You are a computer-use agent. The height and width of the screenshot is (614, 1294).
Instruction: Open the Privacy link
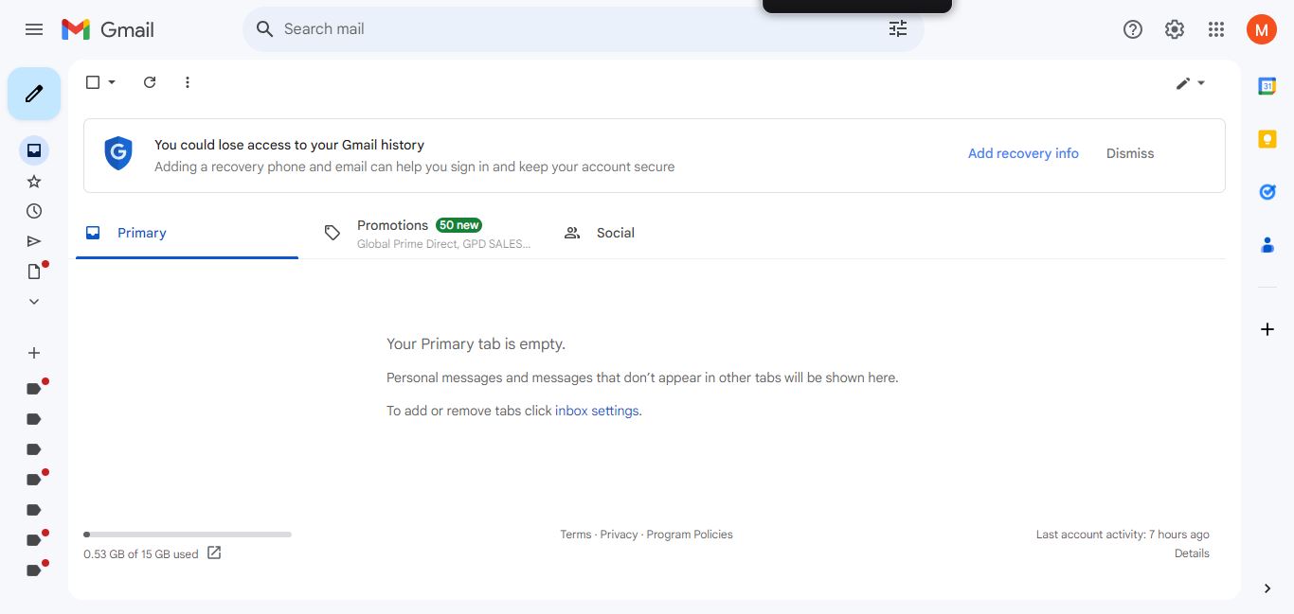[619, 535]
